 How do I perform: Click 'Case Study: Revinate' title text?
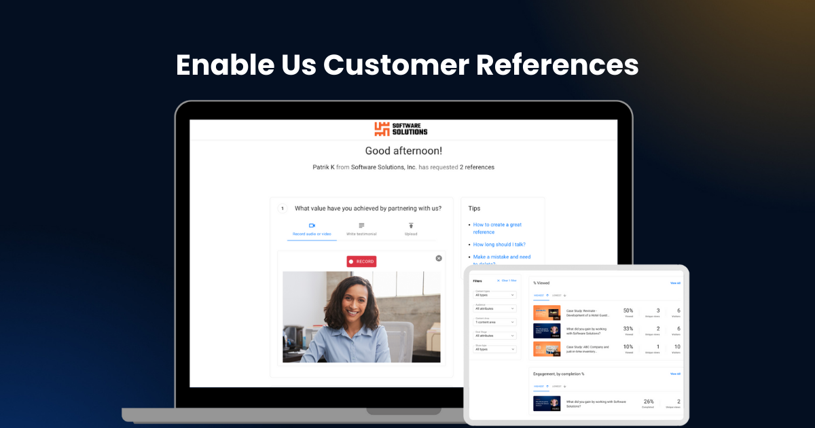tap(588, 313)
